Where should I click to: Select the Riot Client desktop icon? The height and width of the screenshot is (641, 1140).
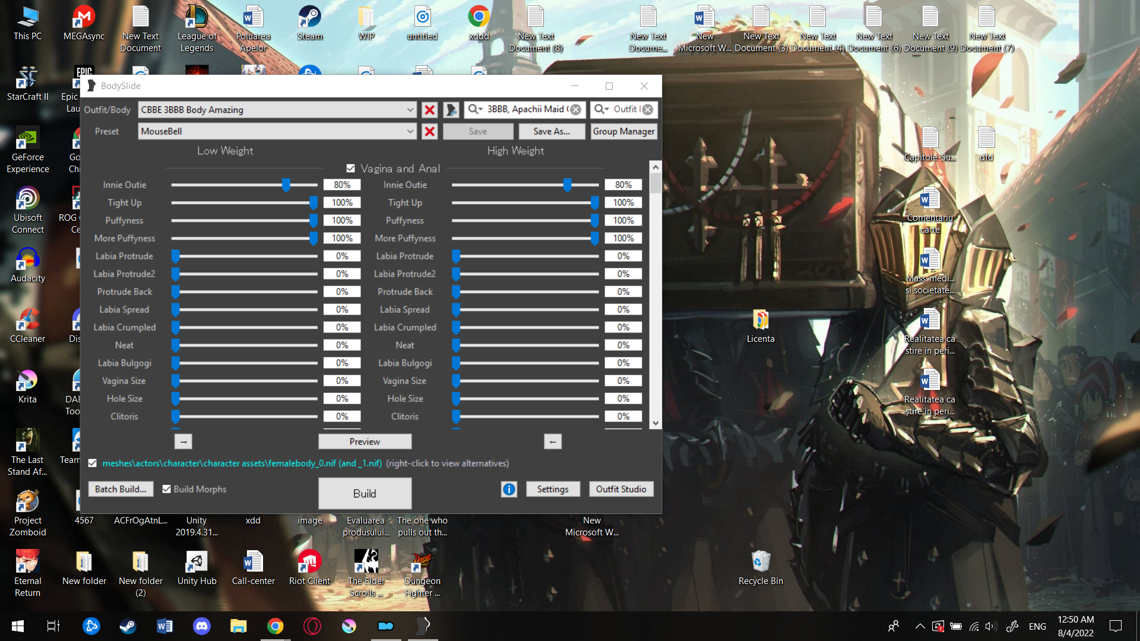(x=309, y=568)
